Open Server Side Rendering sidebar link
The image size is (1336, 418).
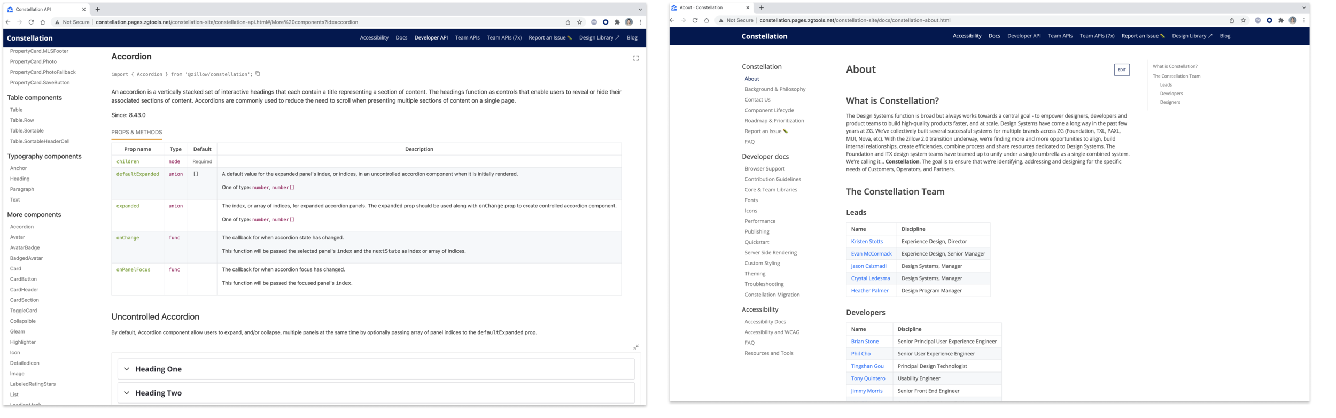tap(771, 253)
